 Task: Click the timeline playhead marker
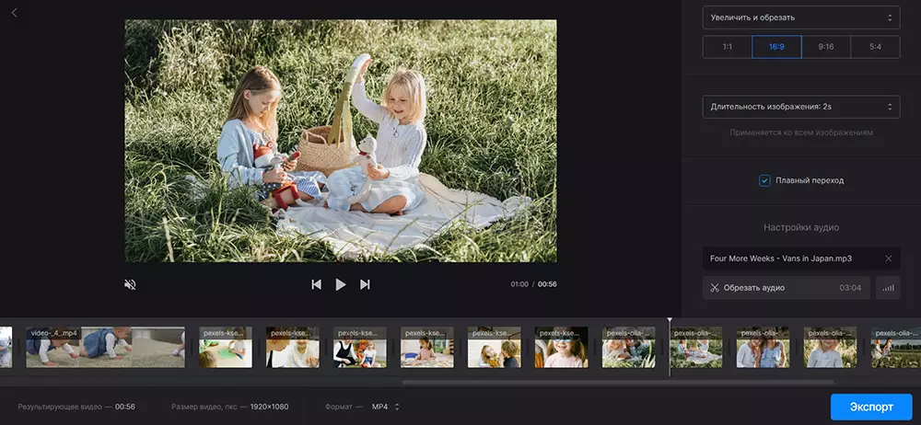(670, 320)
